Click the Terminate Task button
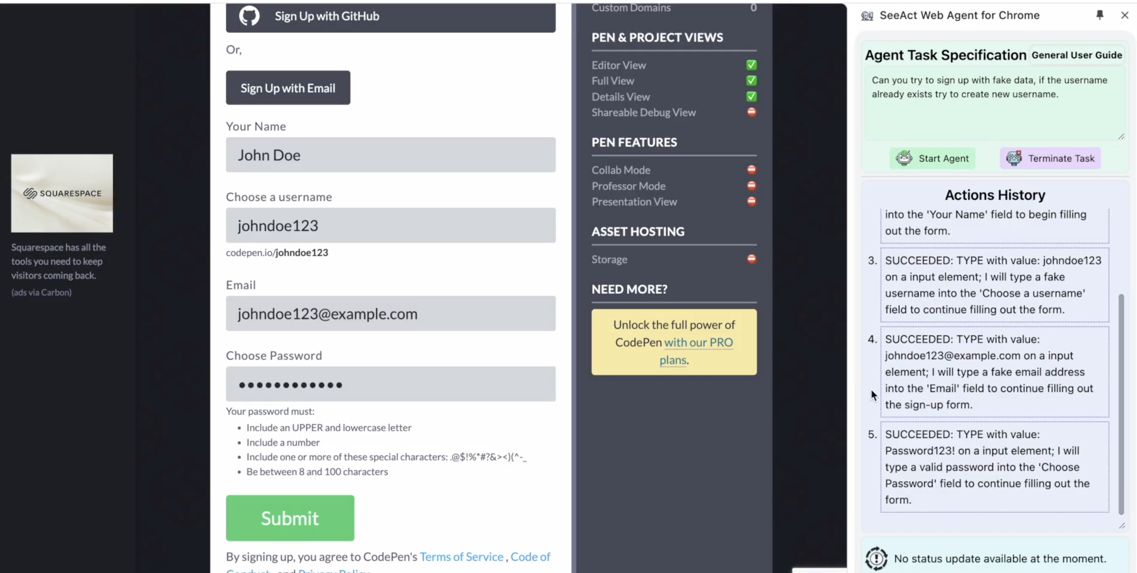Image resolution: width=1137 pixels, height=573 pixels. click(x=1050, y=158)
